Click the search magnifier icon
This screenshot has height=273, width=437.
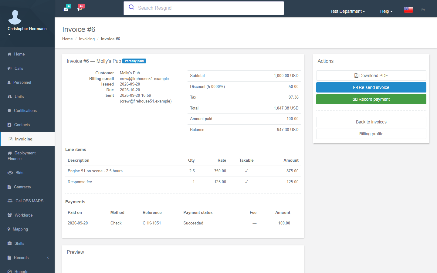pyautogui.click(x=131, y=7)
